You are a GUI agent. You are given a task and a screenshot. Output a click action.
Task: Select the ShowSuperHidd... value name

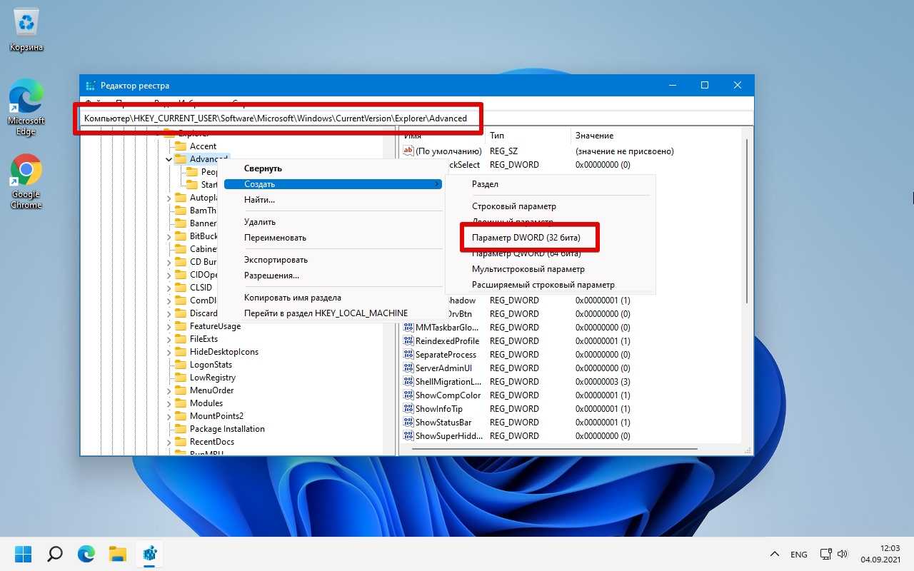[449, 436]
